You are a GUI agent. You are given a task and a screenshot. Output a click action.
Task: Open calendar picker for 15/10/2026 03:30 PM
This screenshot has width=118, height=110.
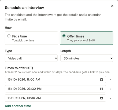point(101,89)
